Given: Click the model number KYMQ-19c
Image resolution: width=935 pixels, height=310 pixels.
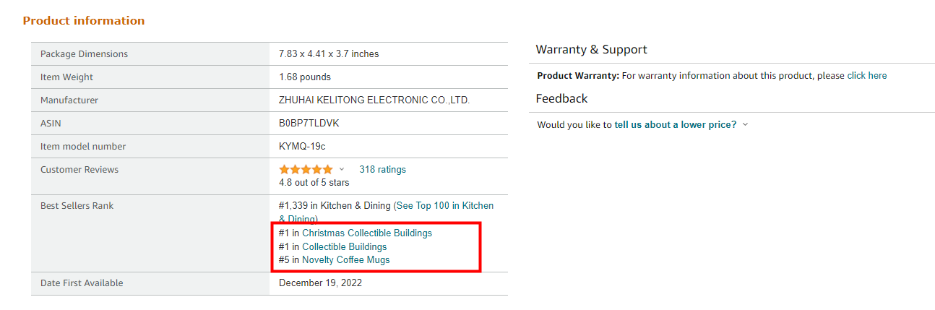Looking at the screenshot, I should [x=302, y=146].
